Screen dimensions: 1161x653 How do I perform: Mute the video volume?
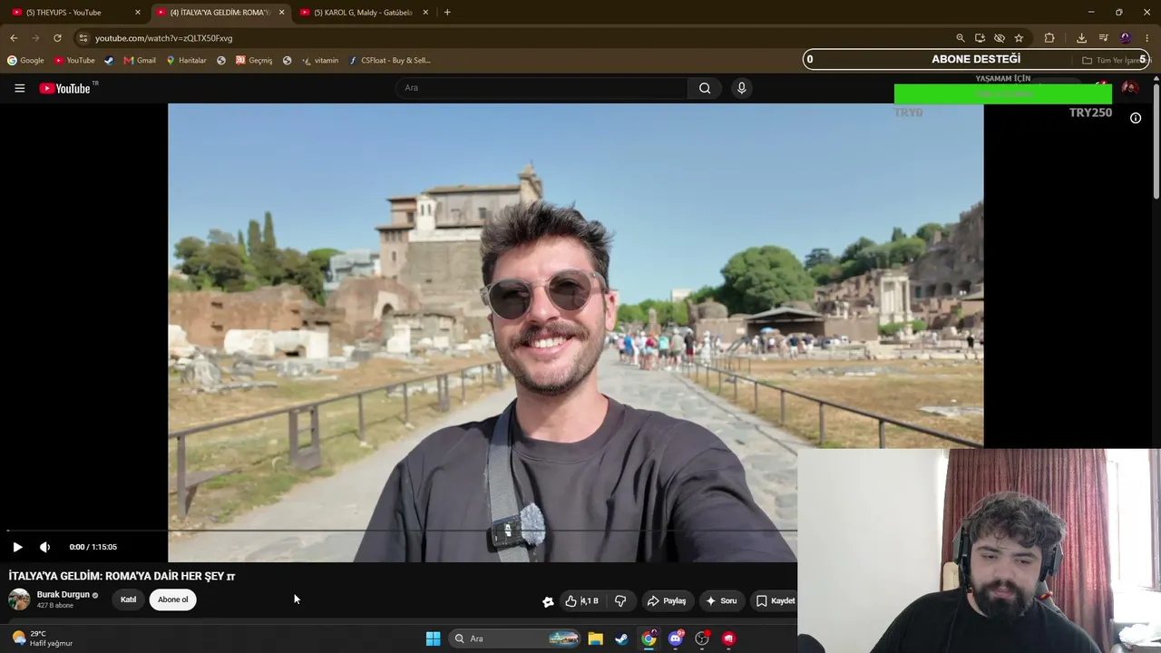(x=44, y=547)
